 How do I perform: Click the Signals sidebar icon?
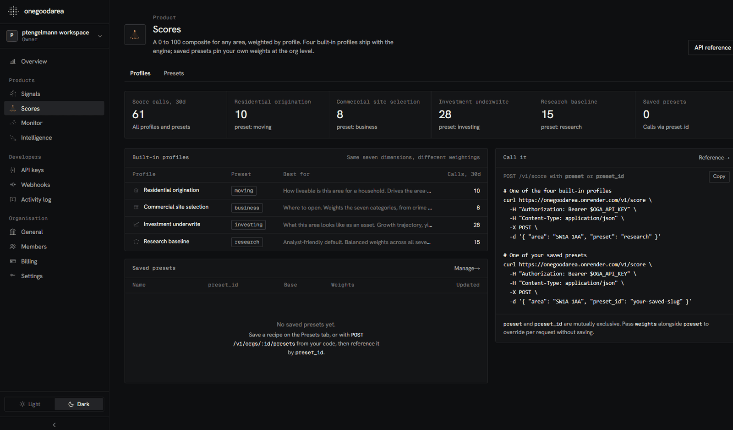(x=13, y=94)
